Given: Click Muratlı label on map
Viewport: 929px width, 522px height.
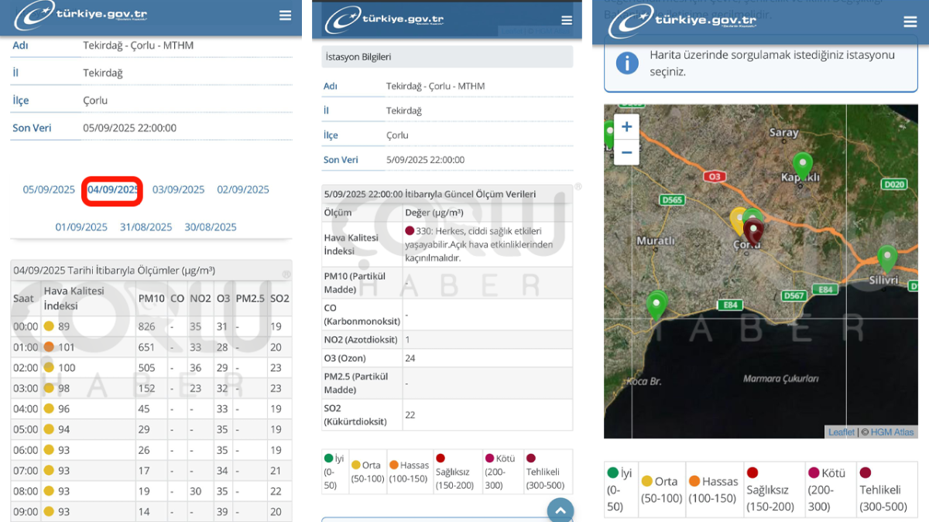Looking at the screenshot, I should [656, 241].
